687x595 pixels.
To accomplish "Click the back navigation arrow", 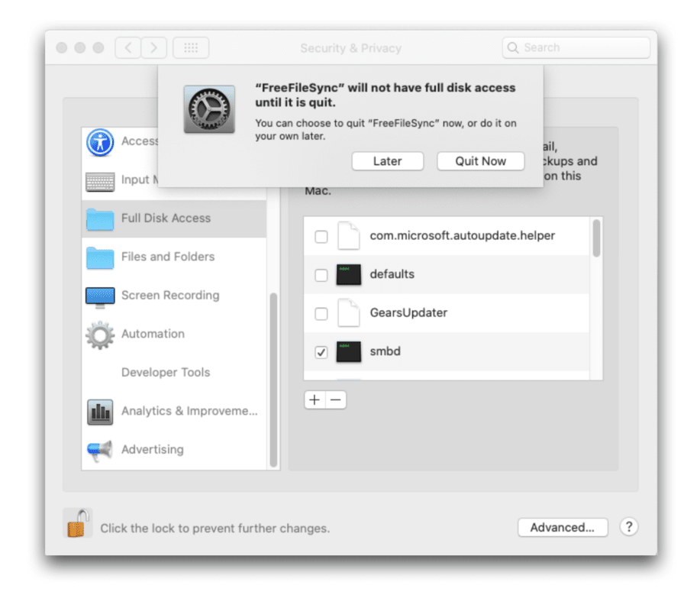I will (x=127, y=47).
